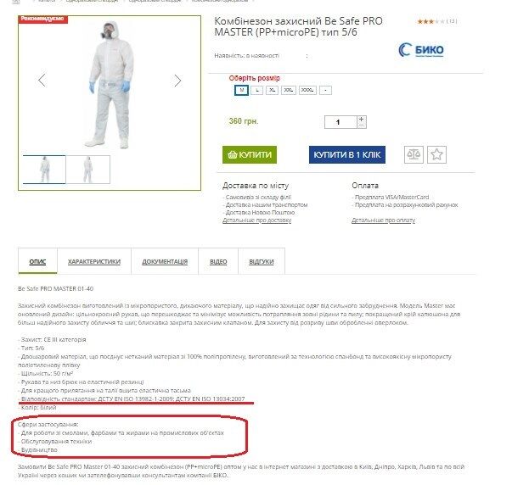
Task: Click the БИКО brand logo
Action: coord(421,50)
